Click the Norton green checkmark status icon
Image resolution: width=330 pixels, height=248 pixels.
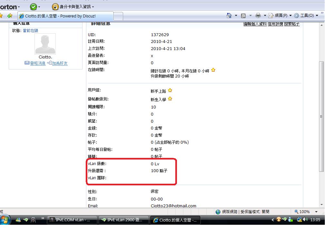coord(33,7)
